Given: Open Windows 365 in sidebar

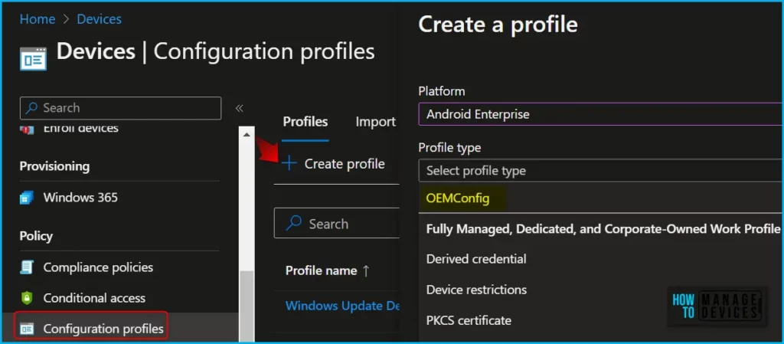Looking at the screenshot, I should [80, 198].
